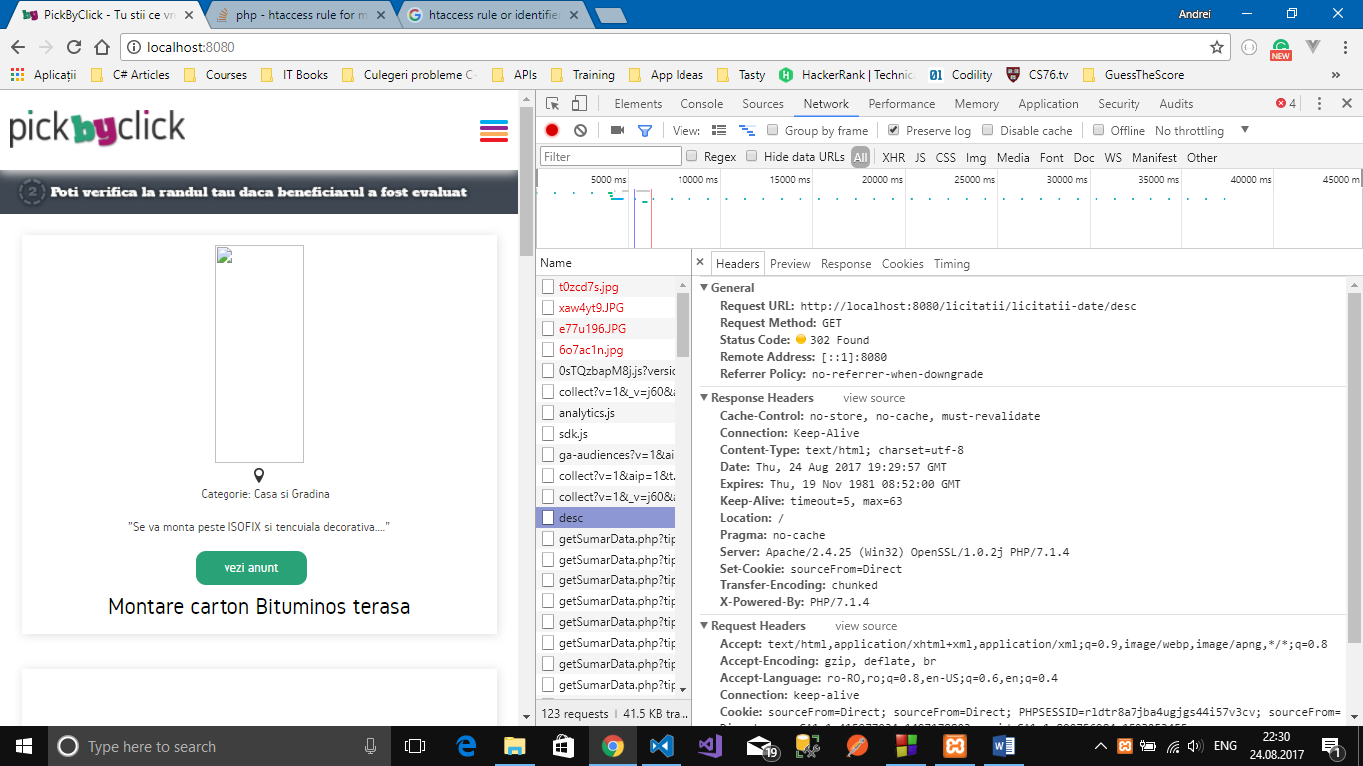The width and height of the screenshot is (1363, 766).
Task: Uncheck the Preserve log checkbox
Action: pyautogui.click(x=893, y=130)
